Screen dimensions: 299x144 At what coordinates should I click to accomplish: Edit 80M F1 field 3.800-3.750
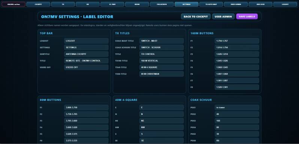[x=86, y=107]
